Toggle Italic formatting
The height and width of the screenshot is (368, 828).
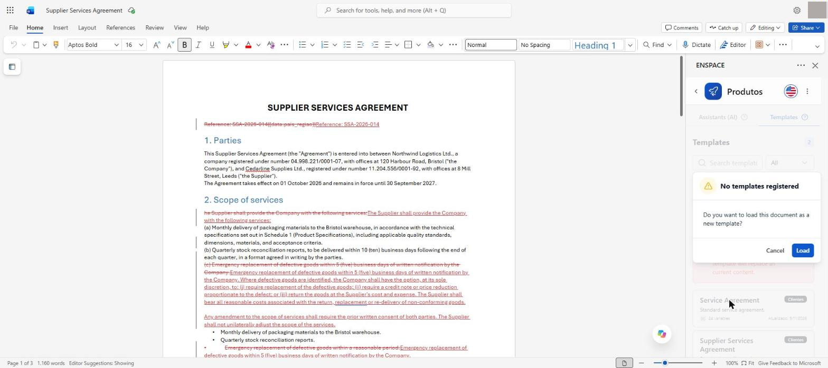tap(198, 45)
